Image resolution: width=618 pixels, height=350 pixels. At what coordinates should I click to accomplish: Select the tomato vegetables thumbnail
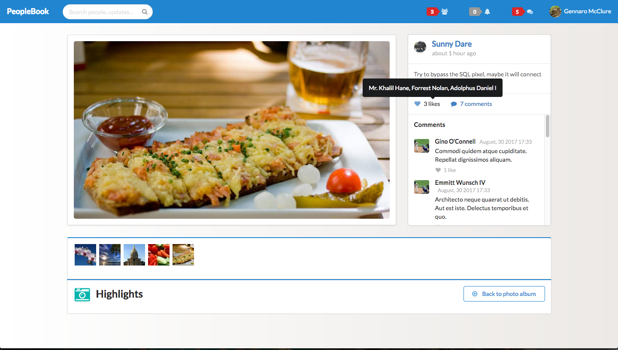coord(159,255)
